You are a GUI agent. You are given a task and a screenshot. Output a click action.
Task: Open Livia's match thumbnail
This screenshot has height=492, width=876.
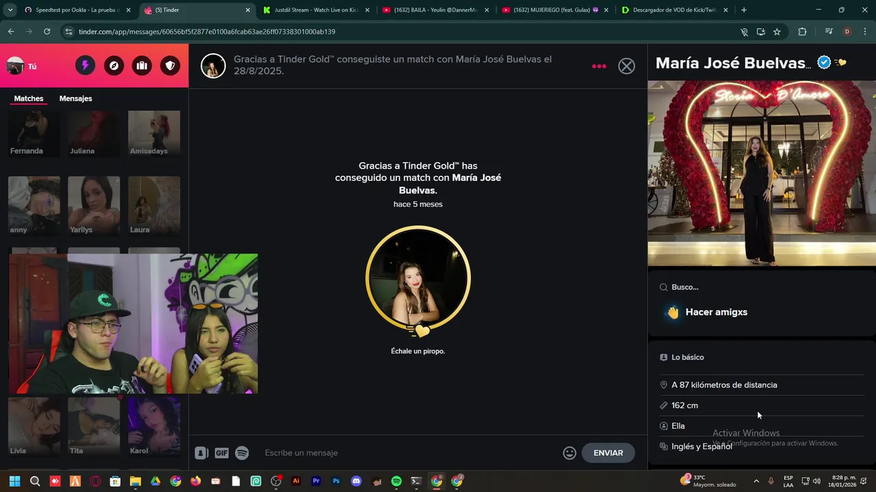click(34, 426)
